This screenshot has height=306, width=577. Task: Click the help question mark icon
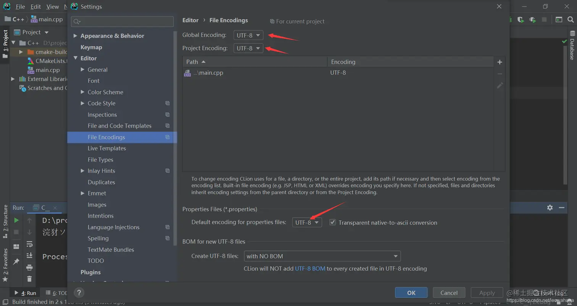tap(78, 293)
